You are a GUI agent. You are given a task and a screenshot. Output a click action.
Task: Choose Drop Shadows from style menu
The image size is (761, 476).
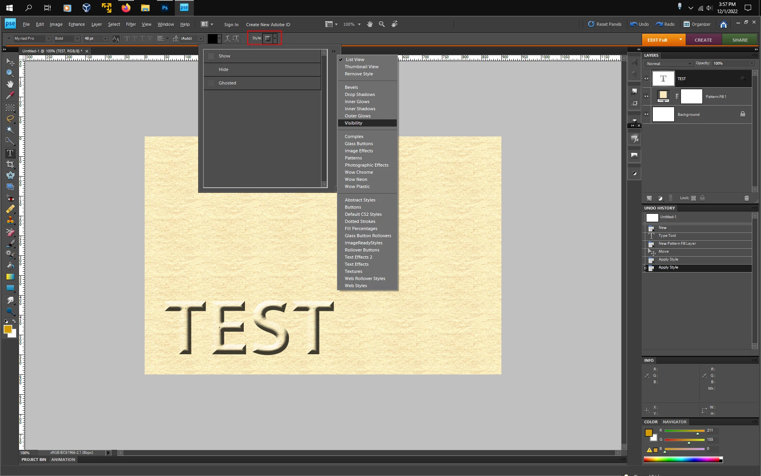(x=359, y=94)
